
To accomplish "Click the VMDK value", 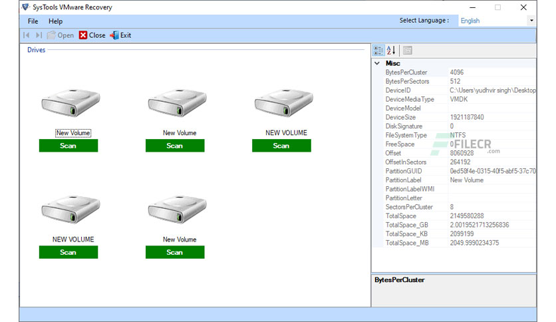I will pos(458,99).
